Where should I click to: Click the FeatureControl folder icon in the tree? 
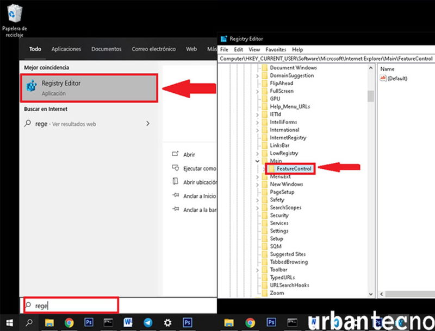(272, 169)
